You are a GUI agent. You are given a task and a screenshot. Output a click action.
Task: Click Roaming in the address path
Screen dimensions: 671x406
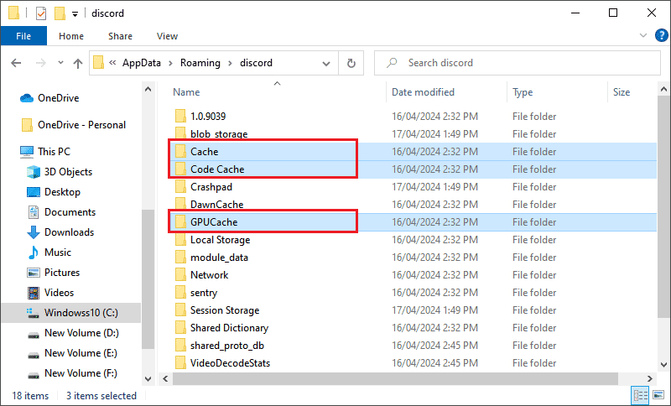coord(200,63)
